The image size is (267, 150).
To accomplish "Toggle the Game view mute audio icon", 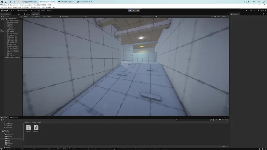I will (212, 17).
